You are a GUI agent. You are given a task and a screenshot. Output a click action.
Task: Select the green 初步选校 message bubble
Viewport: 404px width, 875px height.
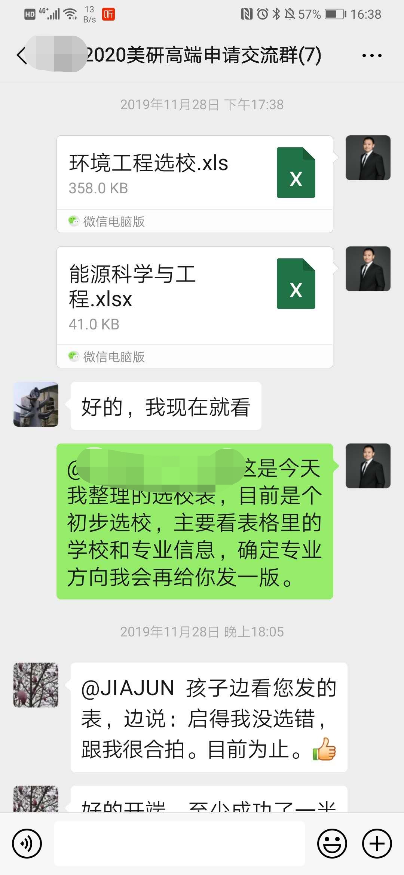click(195, 521)
